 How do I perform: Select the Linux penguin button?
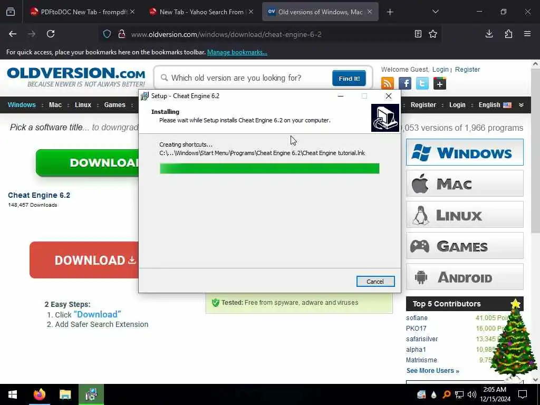pos(465,215)
